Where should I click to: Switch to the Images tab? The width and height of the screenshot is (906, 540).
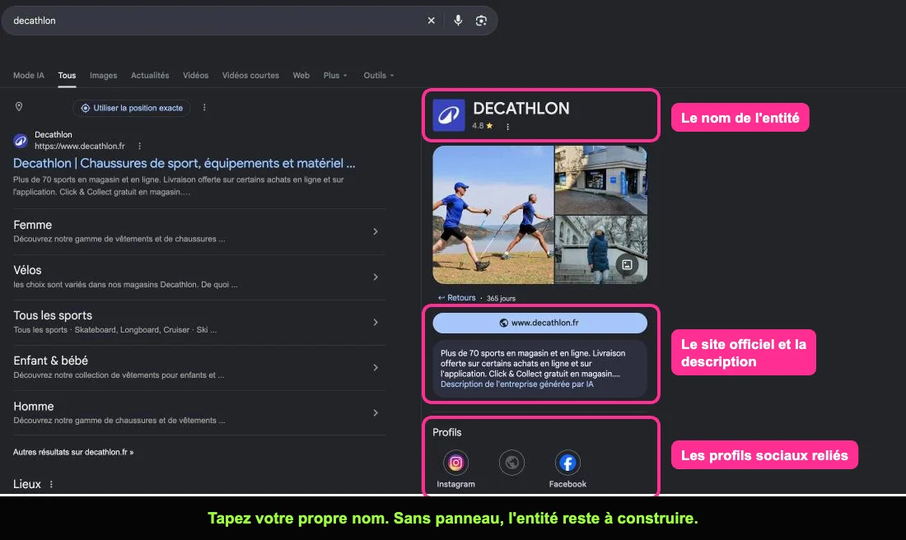pos(104,76)
